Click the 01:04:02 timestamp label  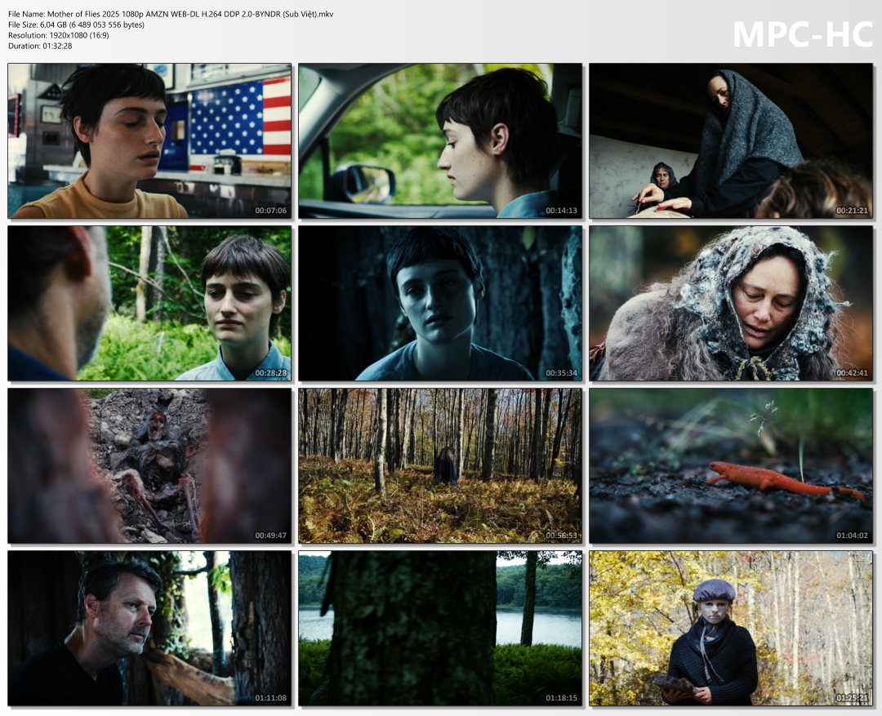852,536
